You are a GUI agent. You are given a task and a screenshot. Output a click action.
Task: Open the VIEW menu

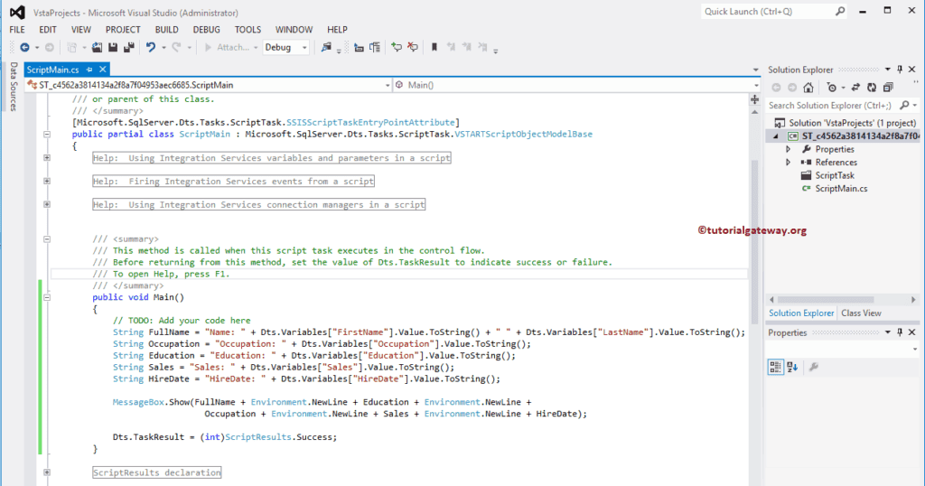point(80,30)
